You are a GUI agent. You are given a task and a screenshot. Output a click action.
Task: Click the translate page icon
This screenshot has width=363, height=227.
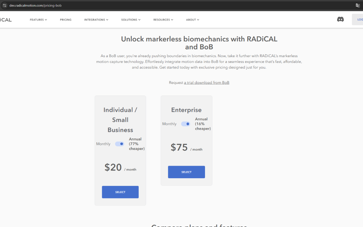coord(358,5)
